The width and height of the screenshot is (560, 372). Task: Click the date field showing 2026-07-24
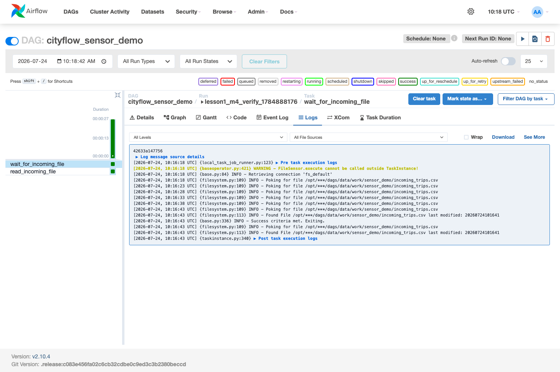pyautogui.click(x=63, y=61)
